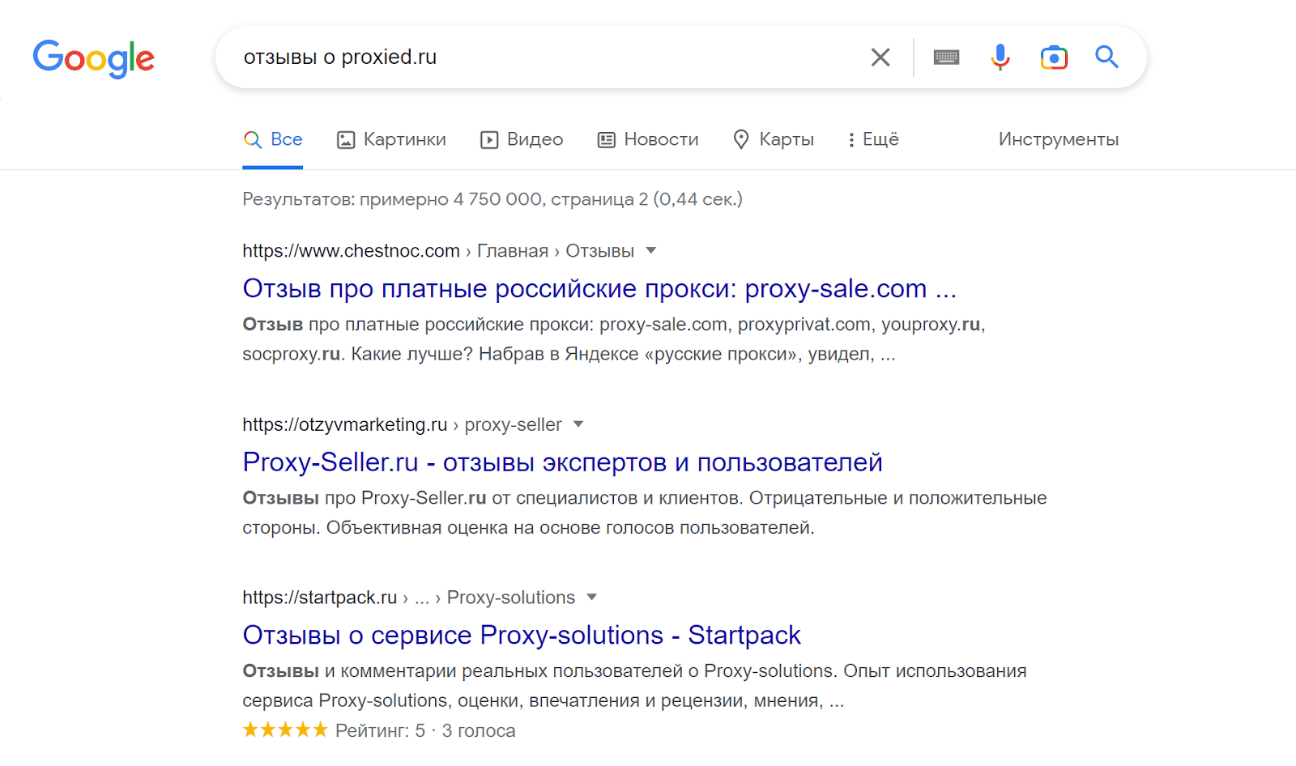Open result Отзывы о сервисе Proxy-solutions
1296x766 pixels.
pos(522,635)
